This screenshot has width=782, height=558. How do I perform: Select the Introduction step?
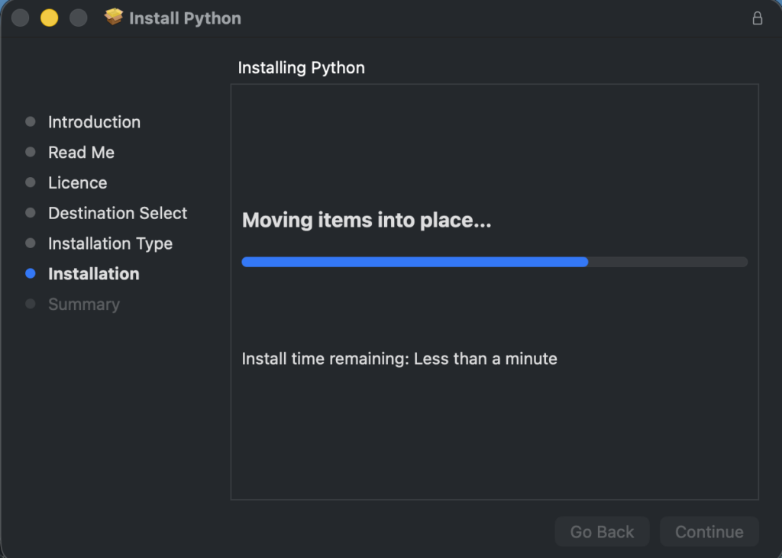(94, 122)
